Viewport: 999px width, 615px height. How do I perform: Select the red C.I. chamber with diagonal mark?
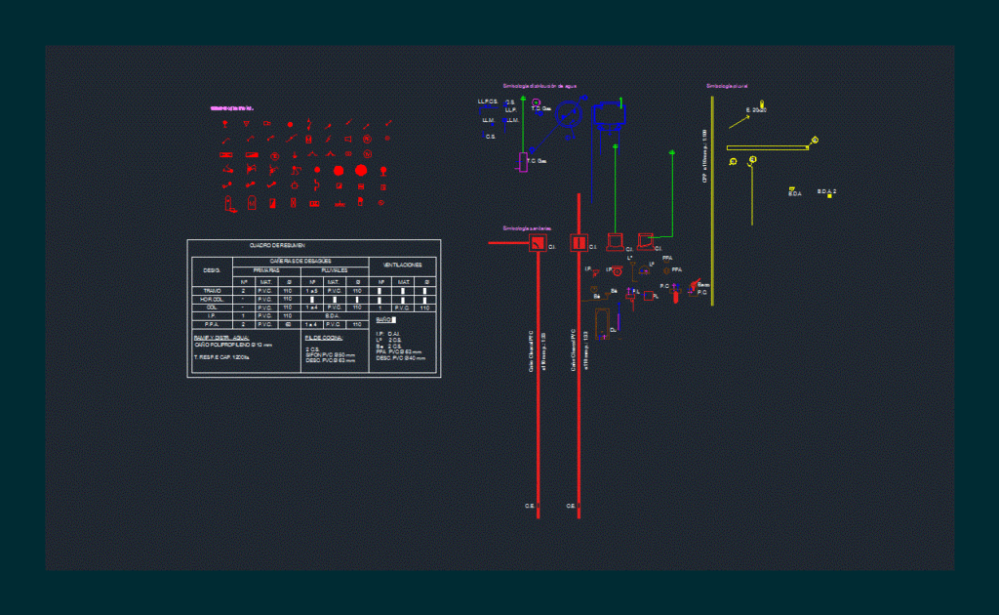coord(538,243)
